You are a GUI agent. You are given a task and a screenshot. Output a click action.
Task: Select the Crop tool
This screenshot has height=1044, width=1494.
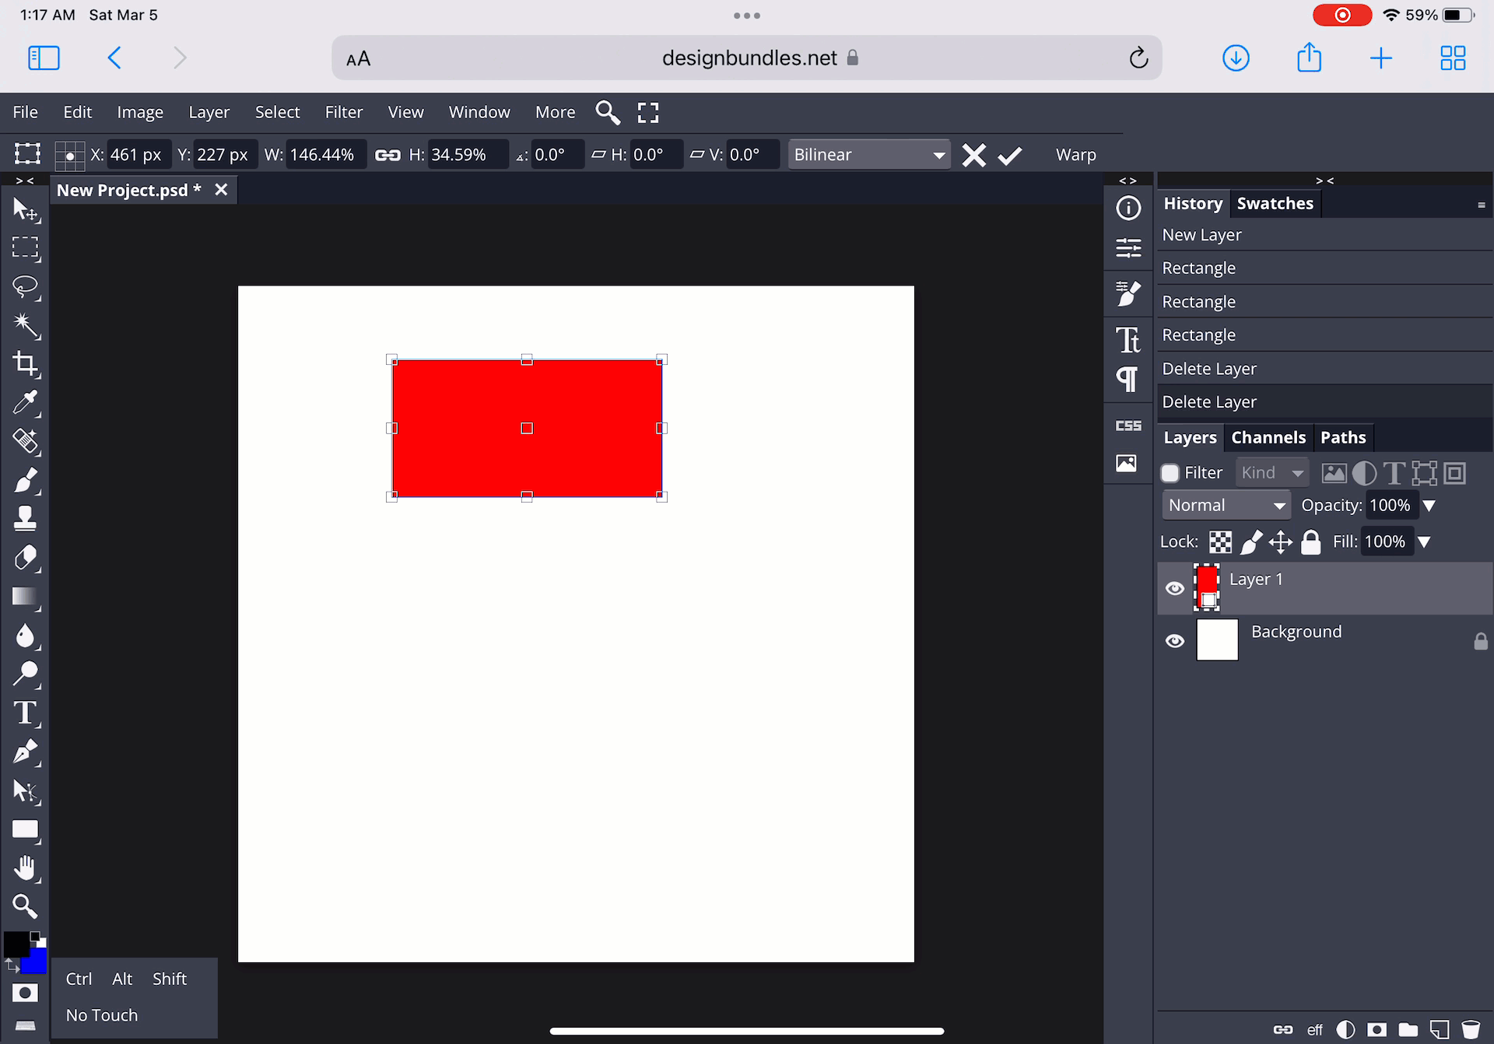[x=25, y=363]
